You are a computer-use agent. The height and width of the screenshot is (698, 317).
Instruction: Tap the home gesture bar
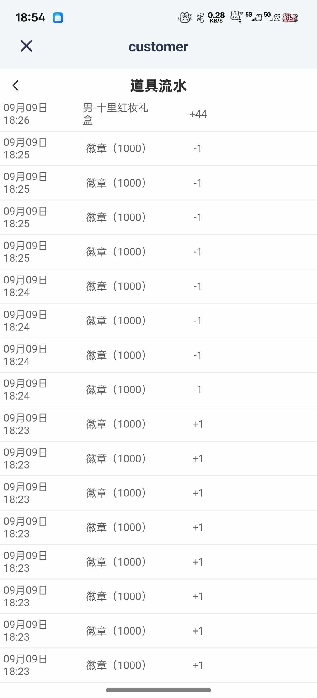(x=158, y=690)
